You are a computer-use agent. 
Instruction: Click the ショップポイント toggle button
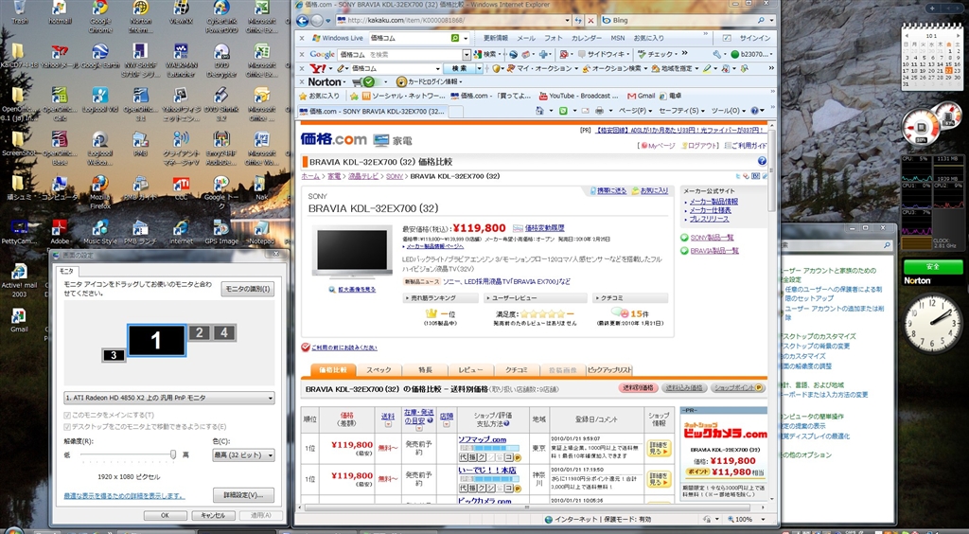coord(738,388)
